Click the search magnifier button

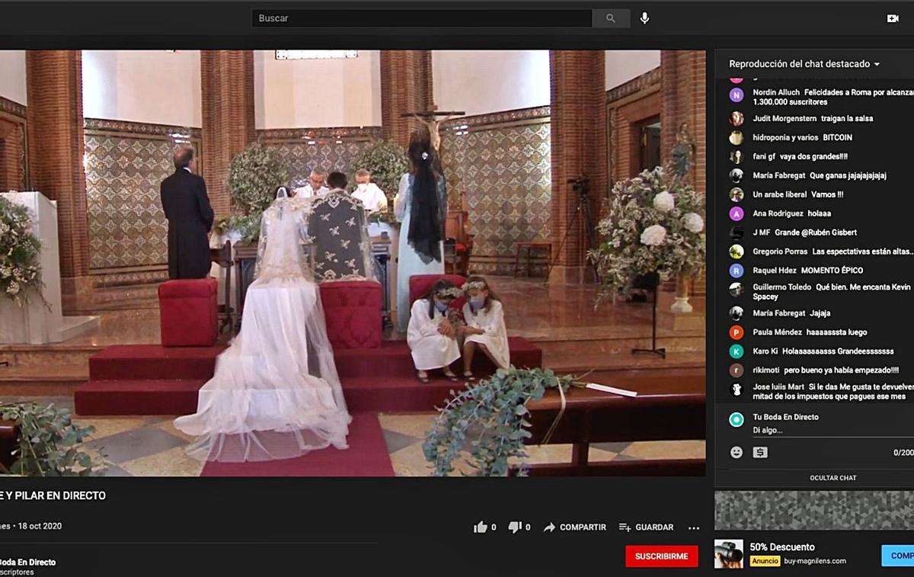[x=611, y=18]
